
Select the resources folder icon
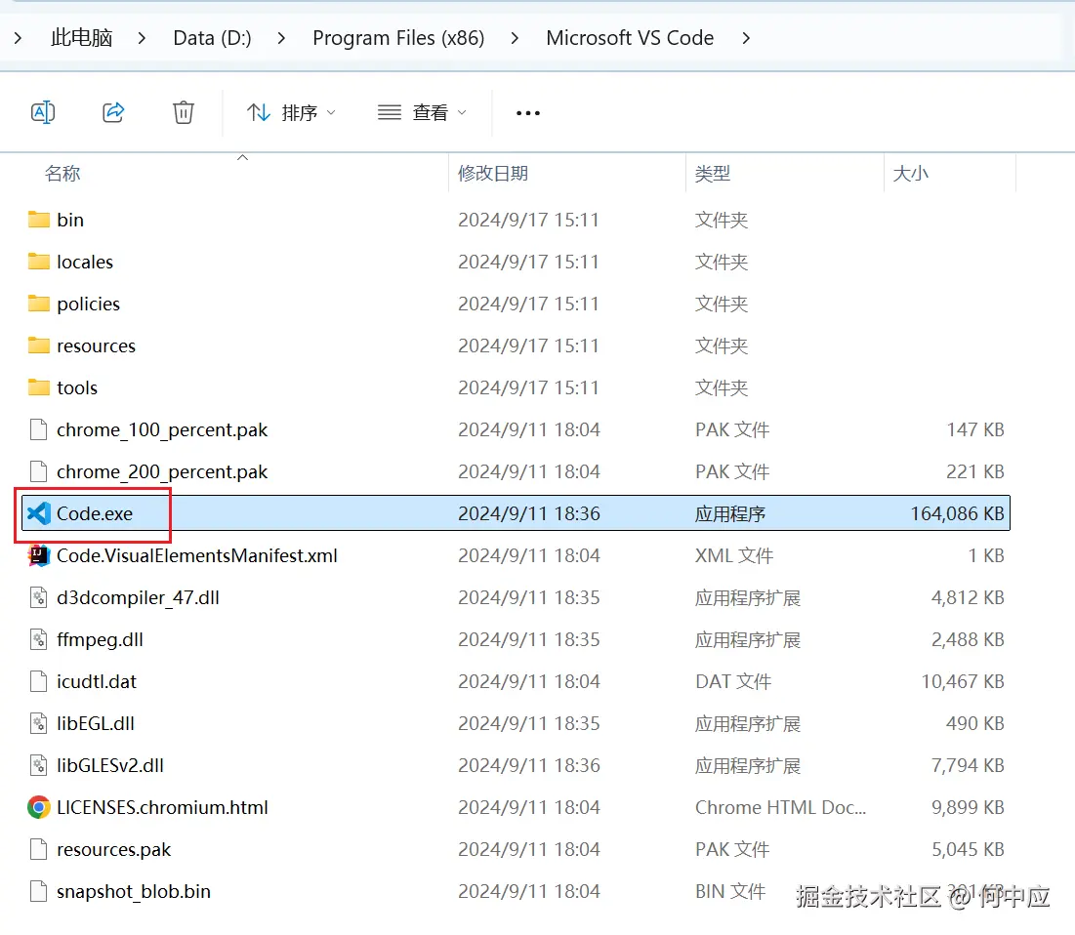coord(38,345)
